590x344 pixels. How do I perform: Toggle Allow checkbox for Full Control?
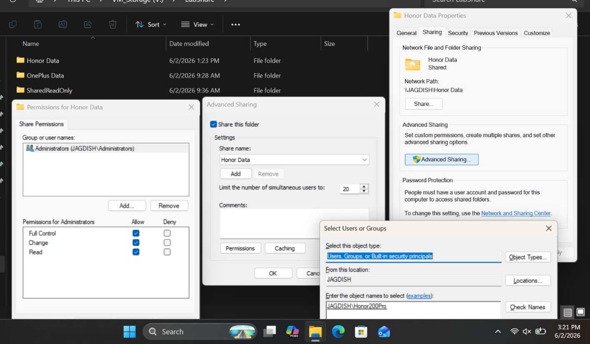click(x=136, y=233)
